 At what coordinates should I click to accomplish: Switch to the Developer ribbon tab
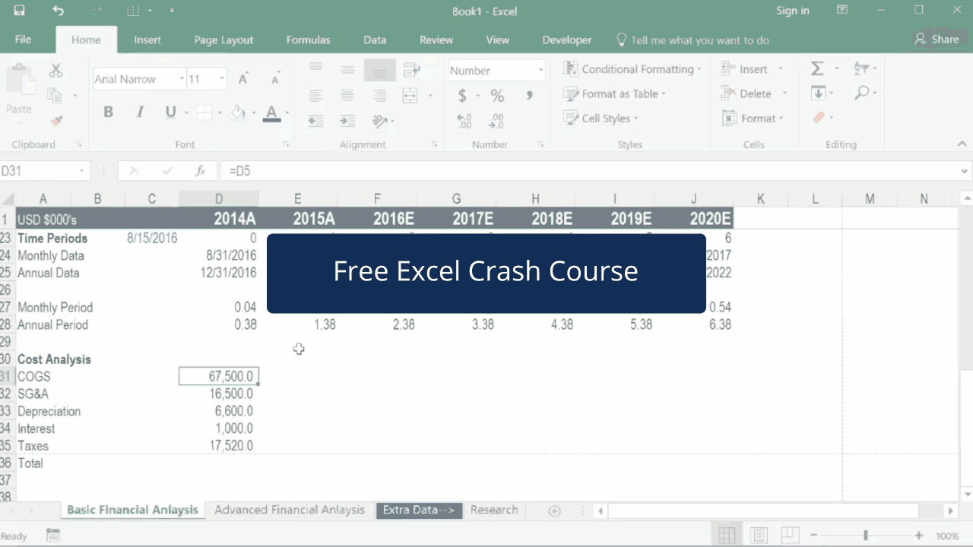point(567,40)
